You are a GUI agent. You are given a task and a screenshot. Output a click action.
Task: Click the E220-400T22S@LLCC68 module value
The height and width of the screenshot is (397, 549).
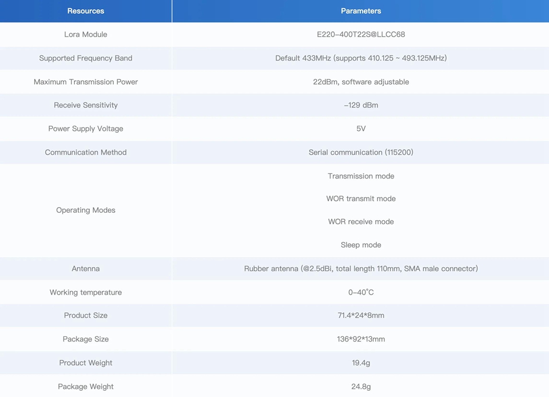coord(361,34)
